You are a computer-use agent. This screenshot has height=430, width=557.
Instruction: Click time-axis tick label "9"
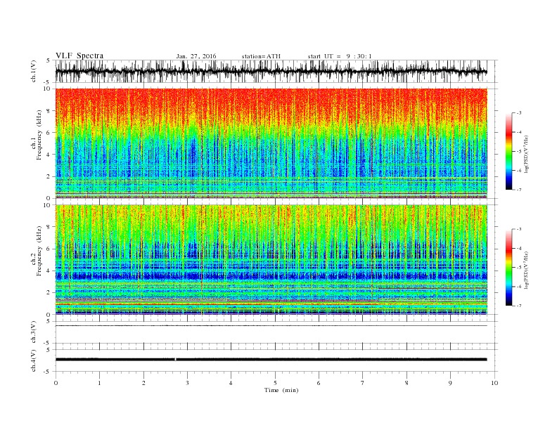[x=450, y=383]
